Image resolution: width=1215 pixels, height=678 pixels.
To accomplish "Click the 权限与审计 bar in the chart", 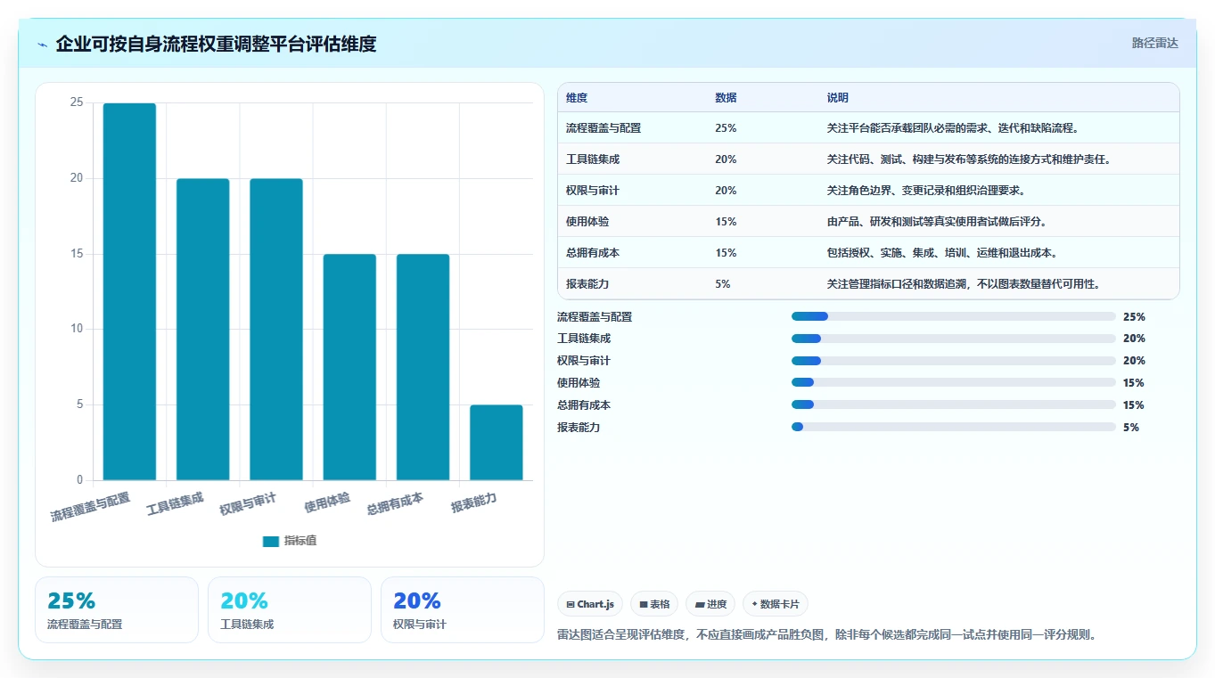I will (276, 330).
